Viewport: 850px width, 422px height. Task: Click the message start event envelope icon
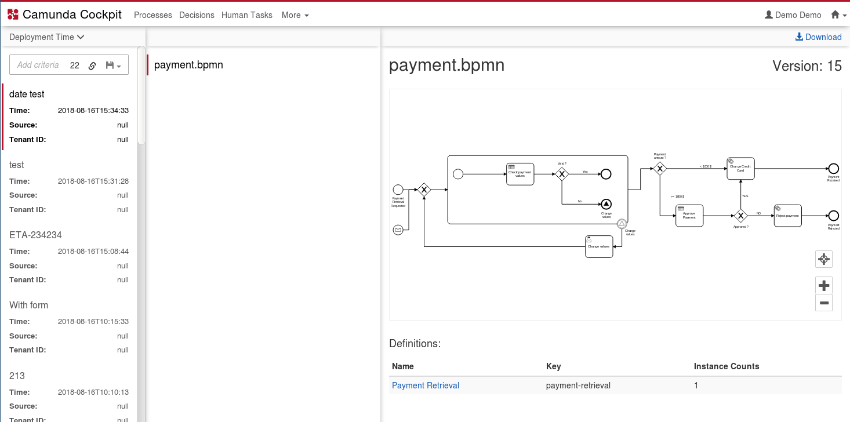[398, 230]
